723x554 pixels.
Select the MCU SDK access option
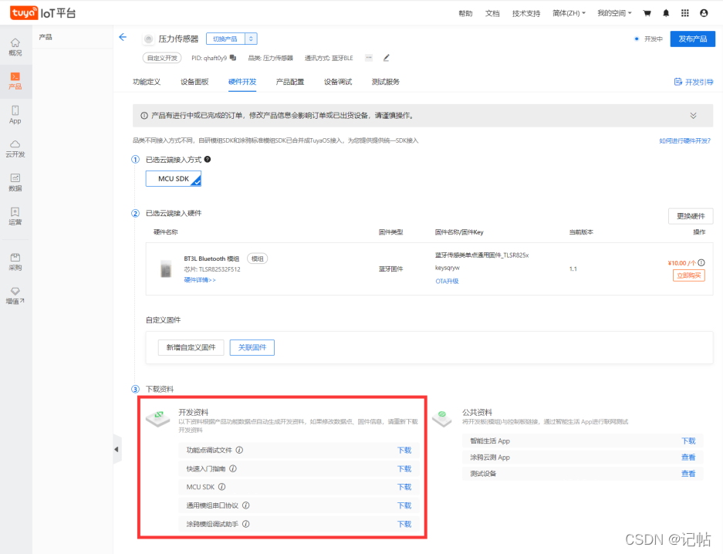tap(174, 178)
